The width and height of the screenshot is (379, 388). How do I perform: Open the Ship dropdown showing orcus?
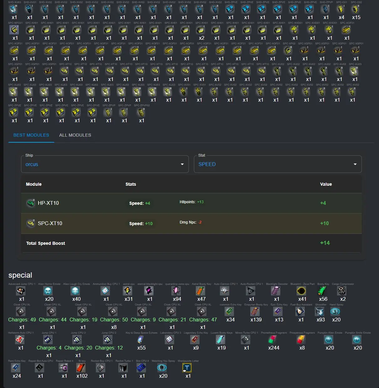click(x=105, y=164)
